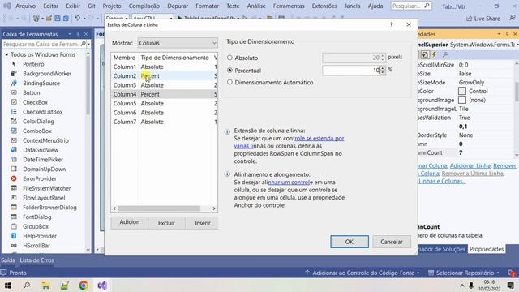Pick the Button control icon in toolbox
This screenshot has height=292, width=519.
point(14,92)
